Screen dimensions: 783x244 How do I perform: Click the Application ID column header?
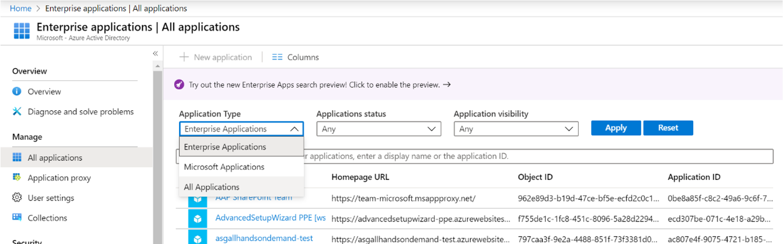(694, 177)
